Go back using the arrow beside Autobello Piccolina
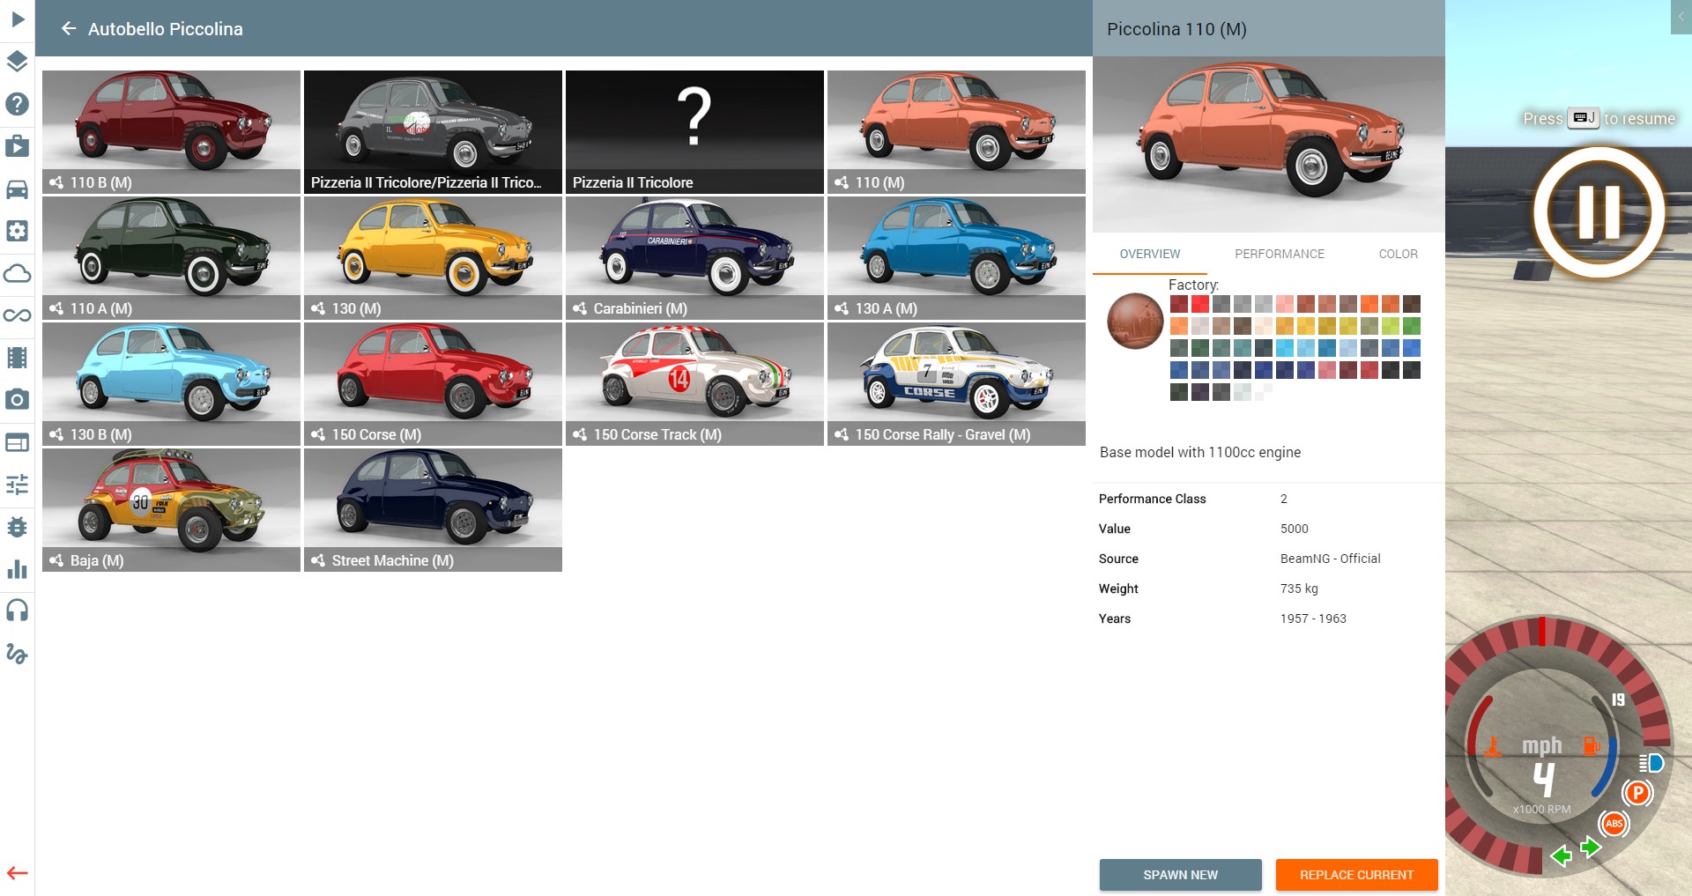Screen dimensions: 1692x896 point(69,29)
